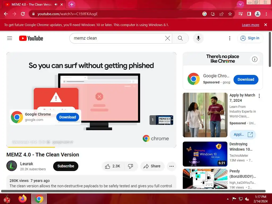Expand the video description box
This screenshot has width=272, height=204.
(x=91, y=182)
